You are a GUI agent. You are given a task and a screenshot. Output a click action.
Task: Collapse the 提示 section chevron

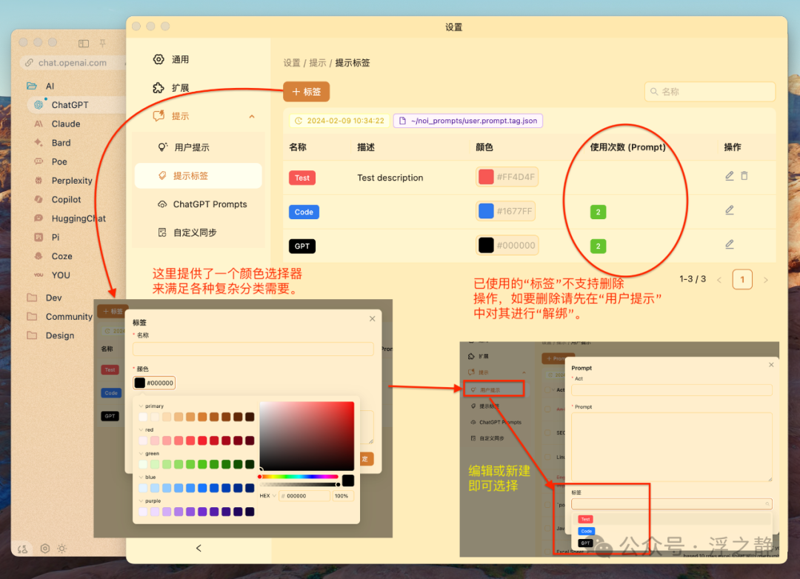[x=252, y=117]
